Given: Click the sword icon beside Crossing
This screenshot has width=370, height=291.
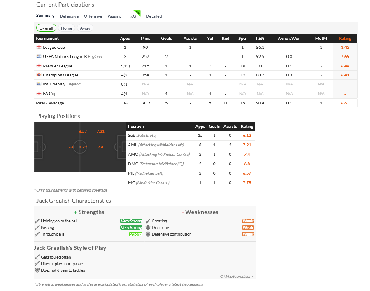Looking at the screenshot, I should click(x=148, y=221).
